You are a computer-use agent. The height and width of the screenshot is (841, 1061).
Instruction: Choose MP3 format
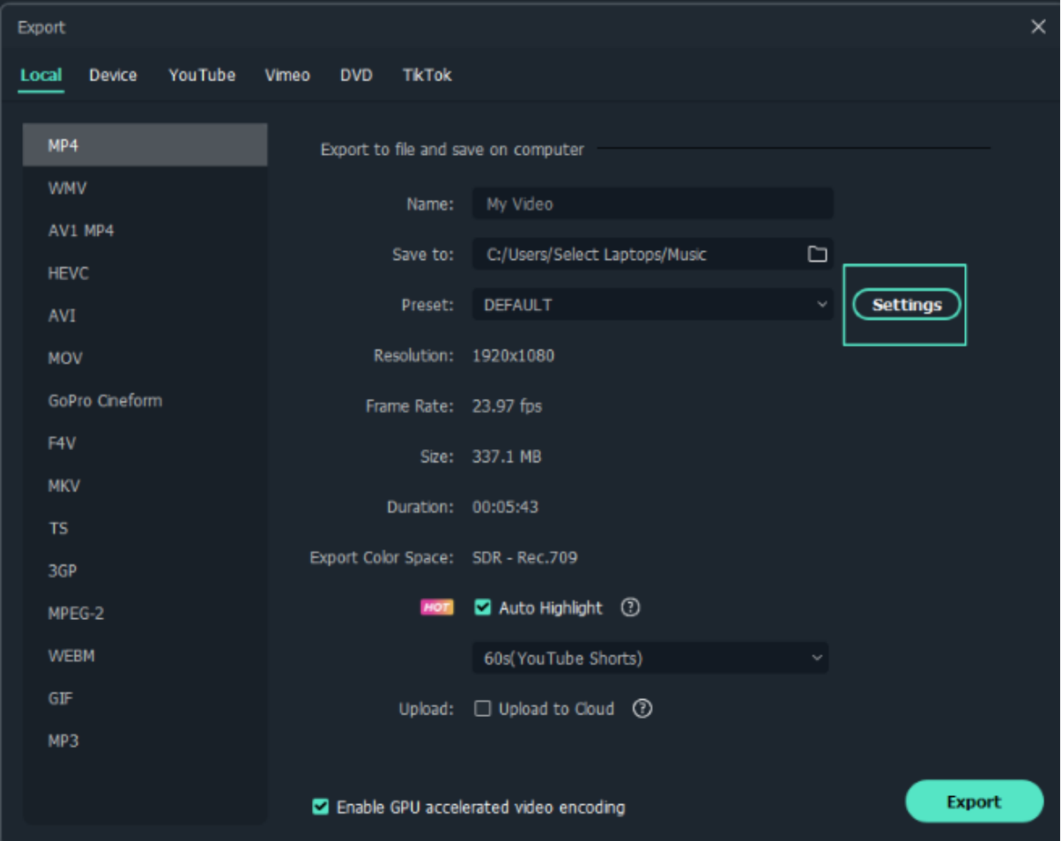click(x=145, y=741)
